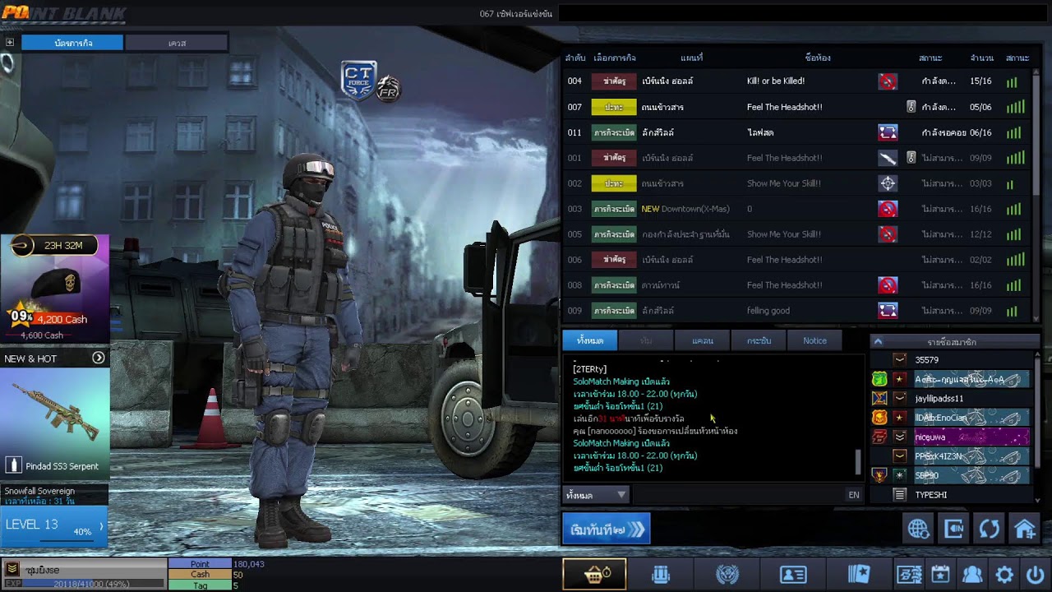Click the chat log scrollbar thumb
Viewport: 1052px width, 592px height.
pos(859,462)
